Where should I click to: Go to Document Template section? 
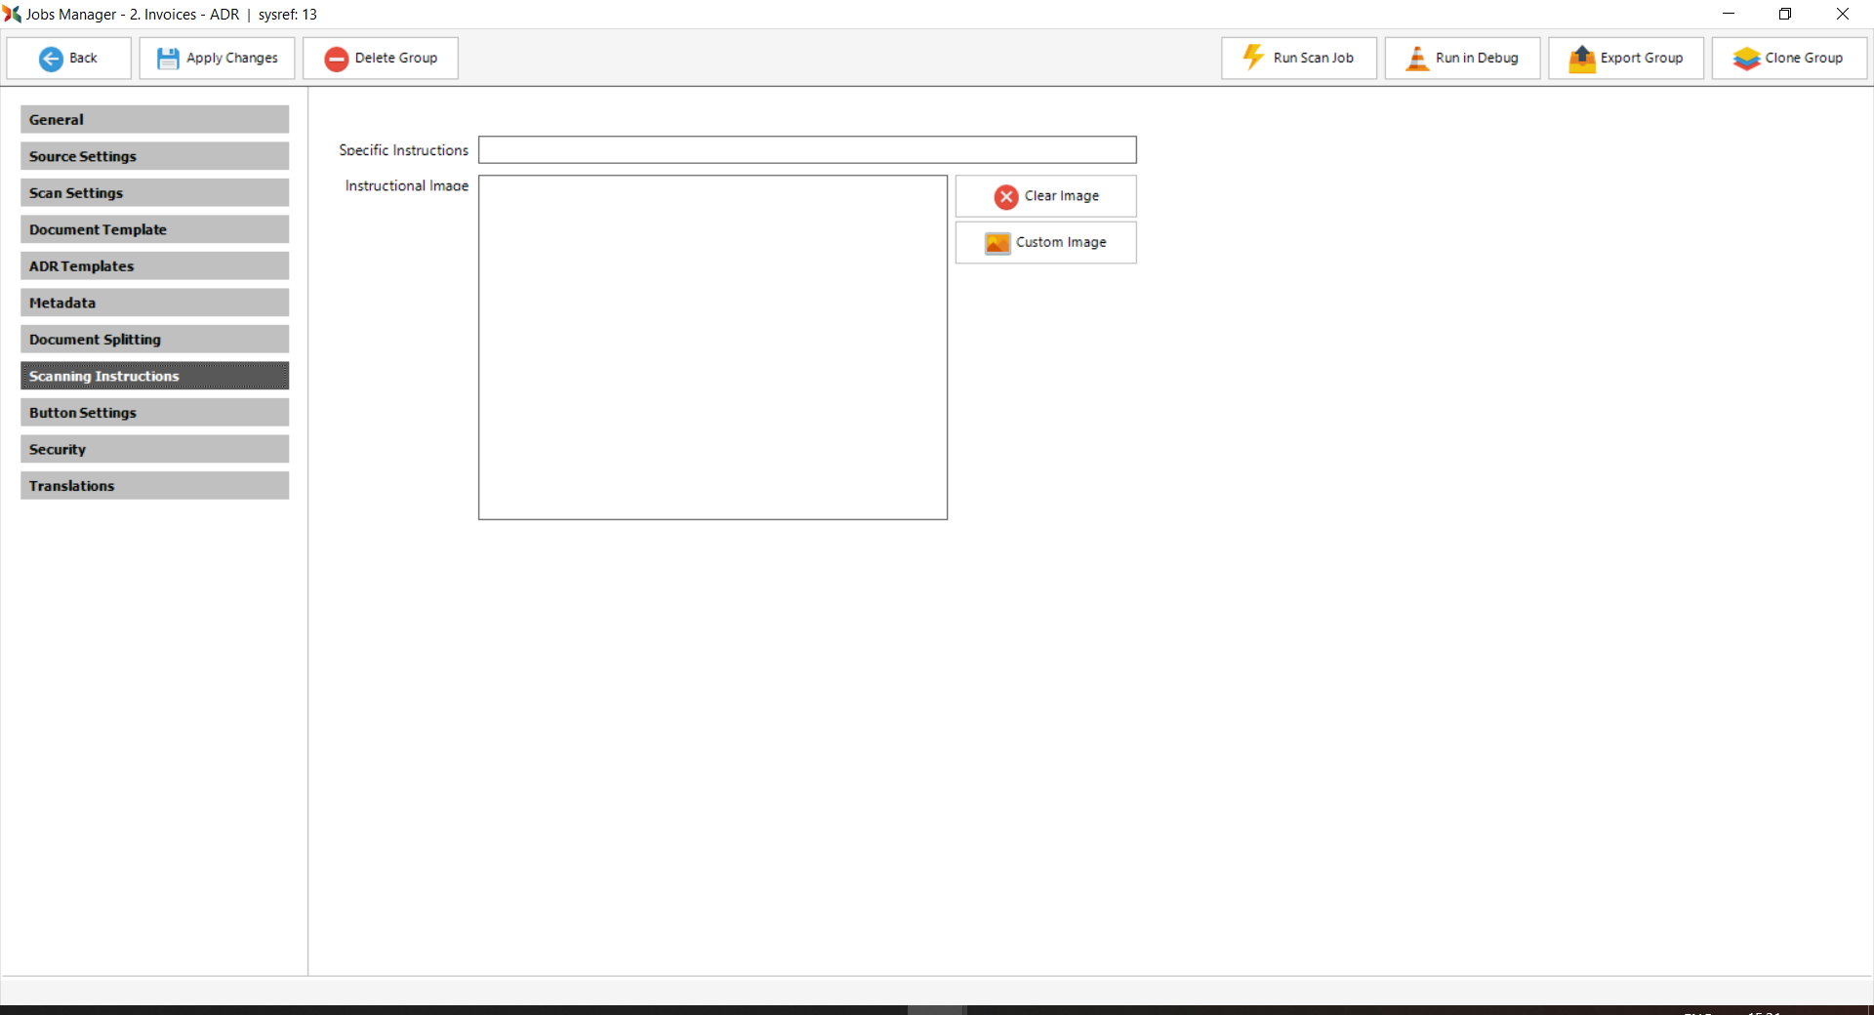click(x=154, y=229)
